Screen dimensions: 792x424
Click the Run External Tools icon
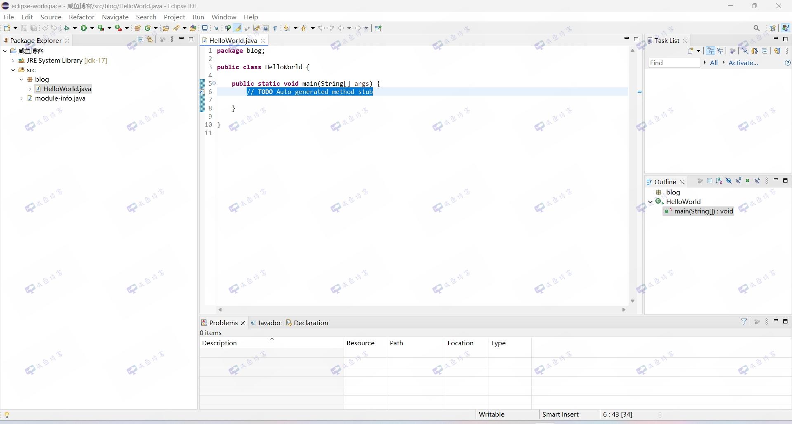(118, 28)
